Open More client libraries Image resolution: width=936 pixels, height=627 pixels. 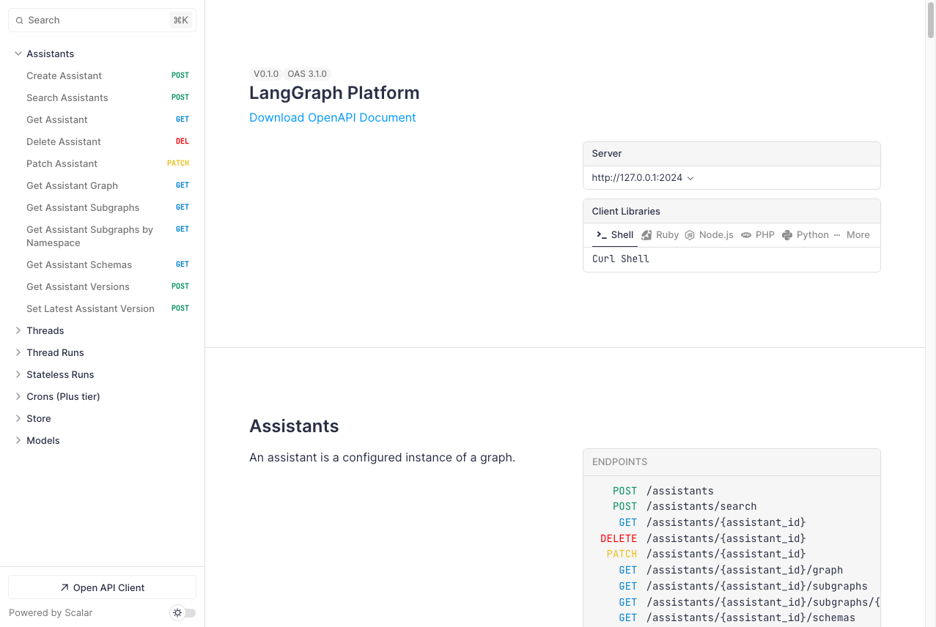[851, 235]
